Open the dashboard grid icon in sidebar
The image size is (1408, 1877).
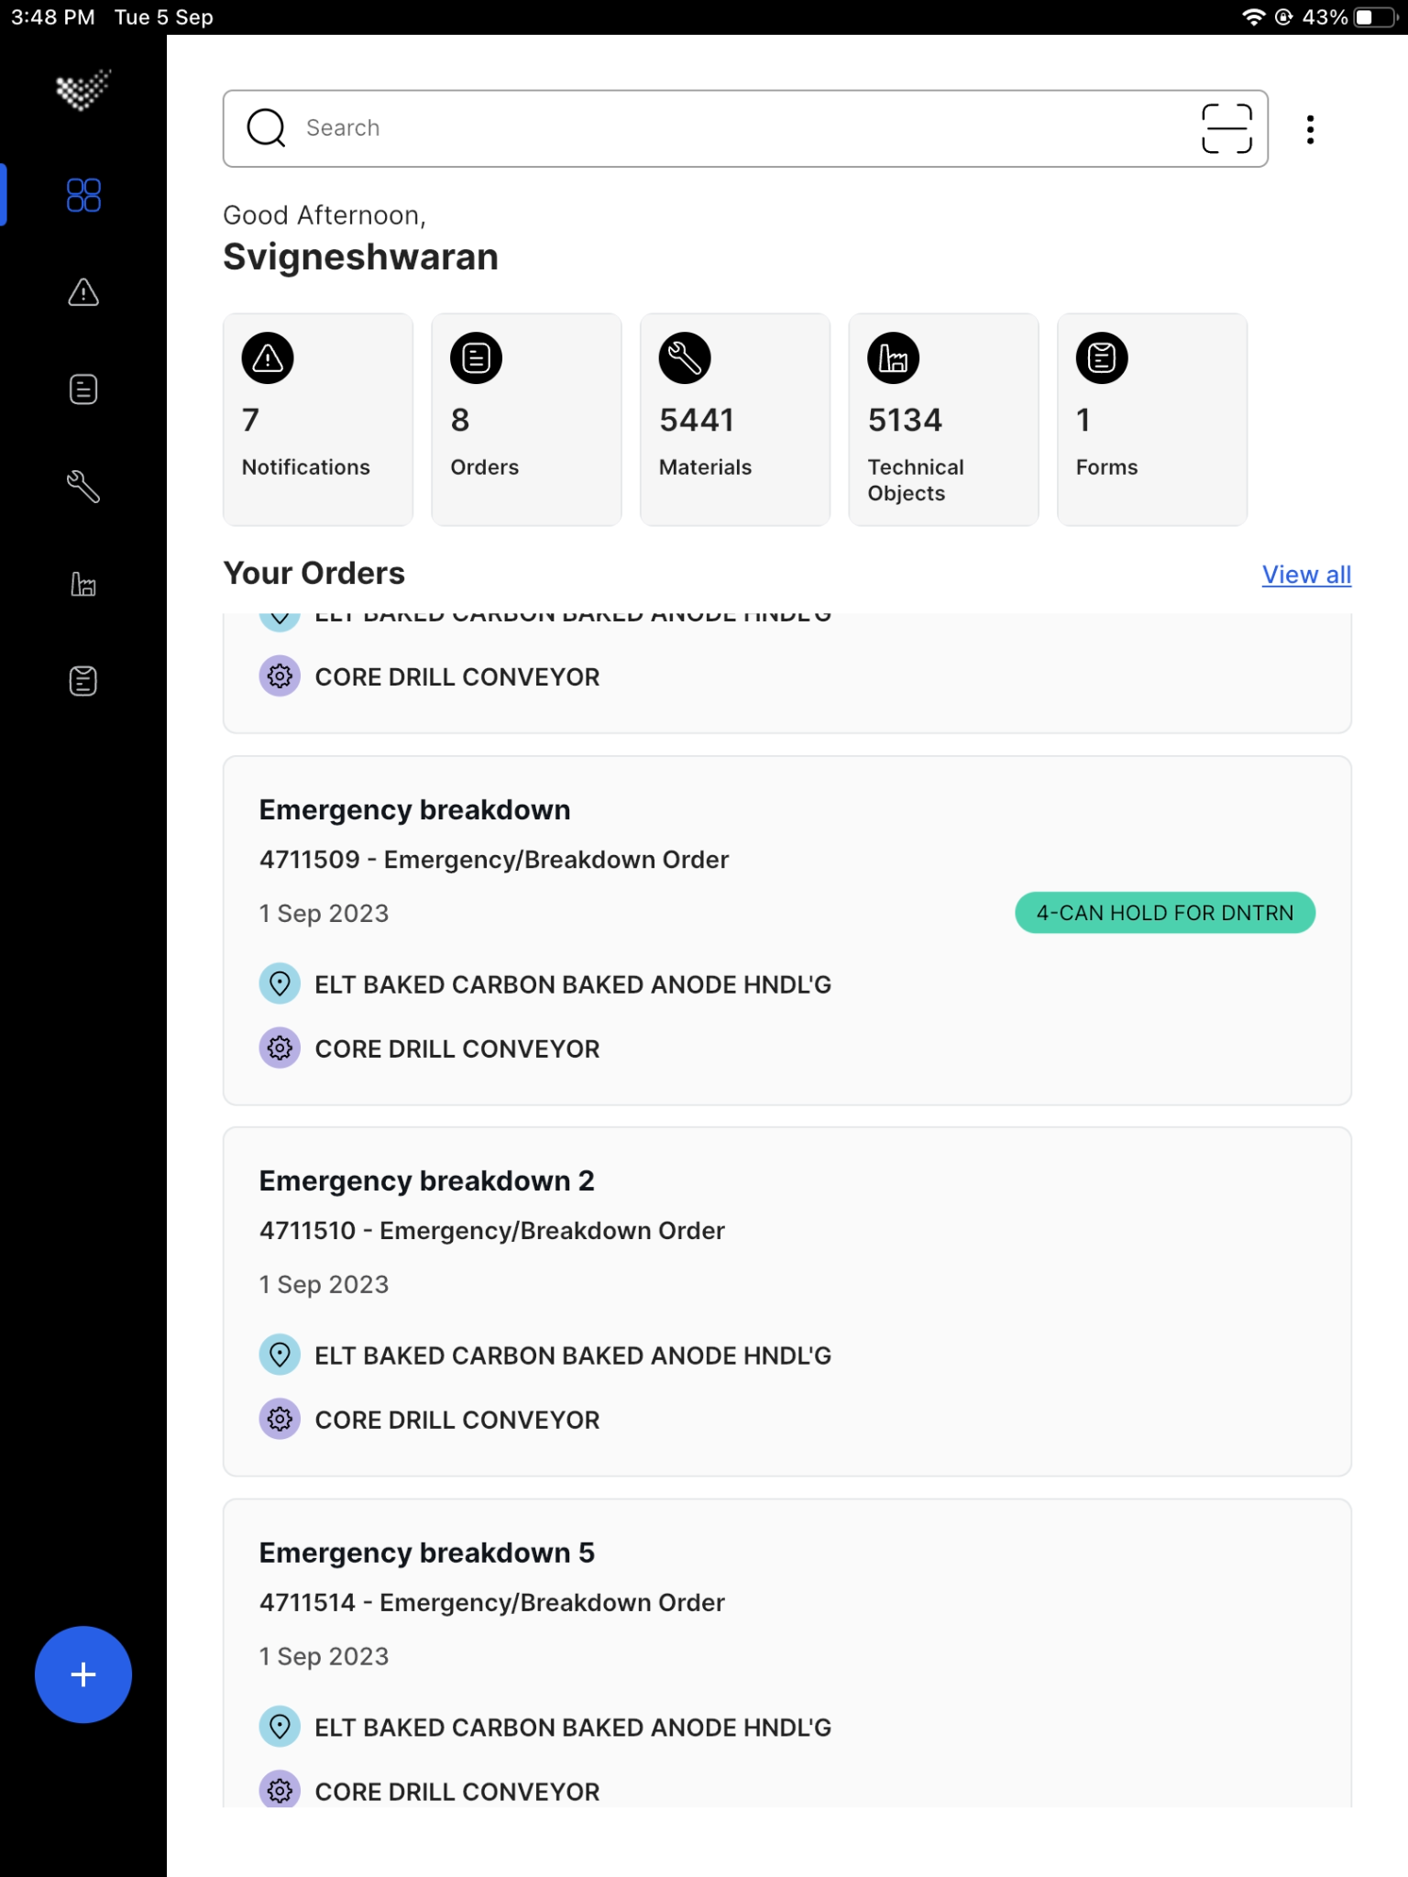click(83, 194)
